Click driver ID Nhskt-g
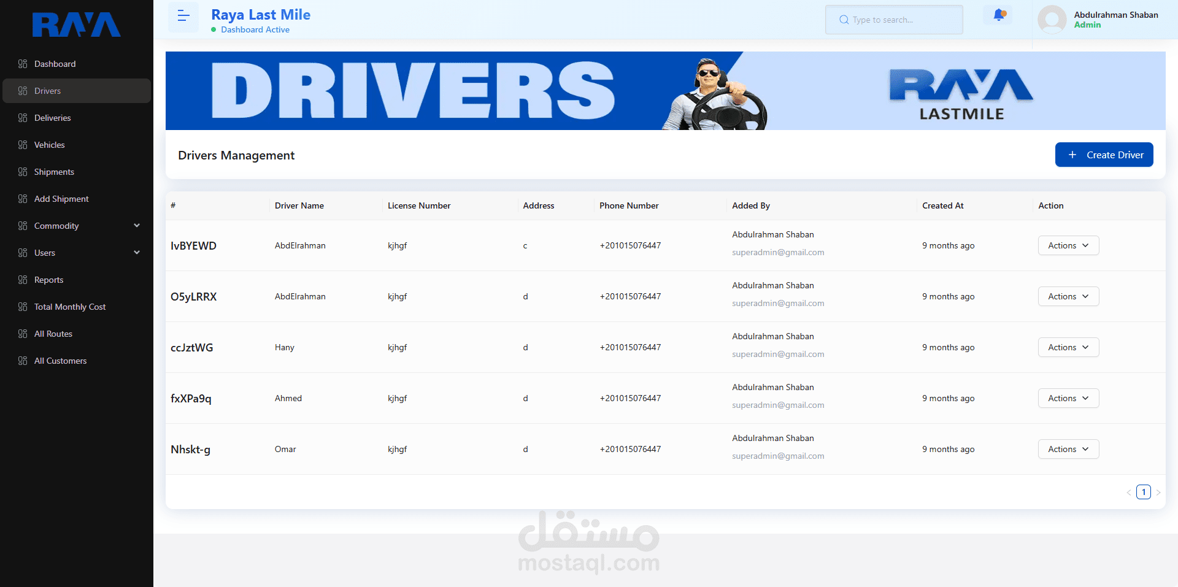The image size is (1178, 587). point(190,449)
